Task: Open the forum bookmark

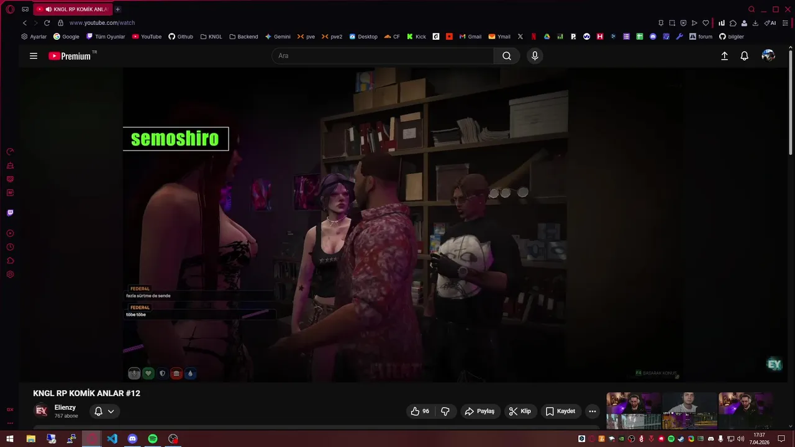Action: 701,37
